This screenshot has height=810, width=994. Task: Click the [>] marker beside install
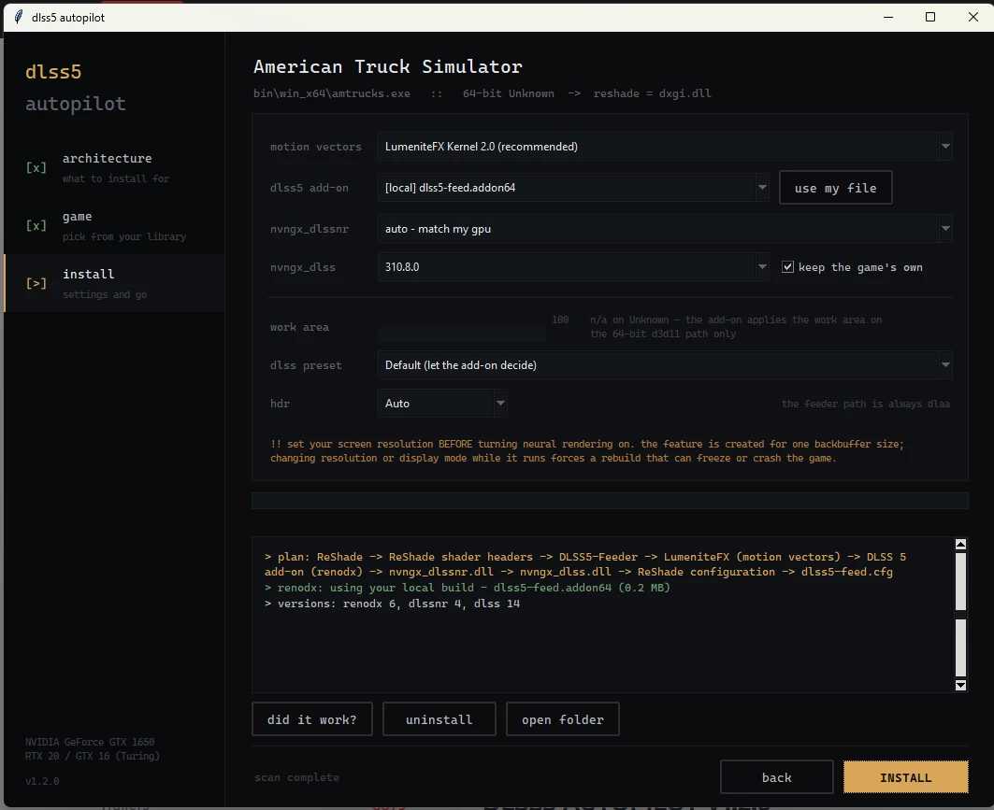coord(36,283)
